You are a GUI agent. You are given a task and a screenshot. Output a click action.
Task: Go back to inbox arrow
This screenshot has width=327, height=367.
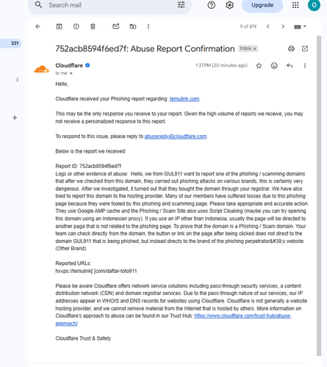[37, 26]
